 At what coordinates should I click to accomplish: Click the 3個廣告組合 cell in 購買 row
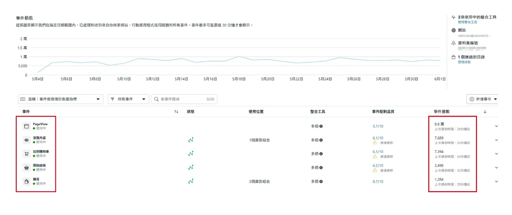(x=259, y=181)
